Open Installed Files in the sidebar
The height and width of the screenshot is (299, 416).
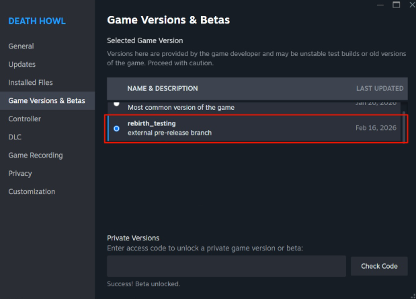click(x=30, y=83)
